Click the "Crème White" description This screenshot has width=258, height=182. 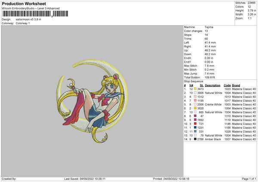click(x=213, y=104)
